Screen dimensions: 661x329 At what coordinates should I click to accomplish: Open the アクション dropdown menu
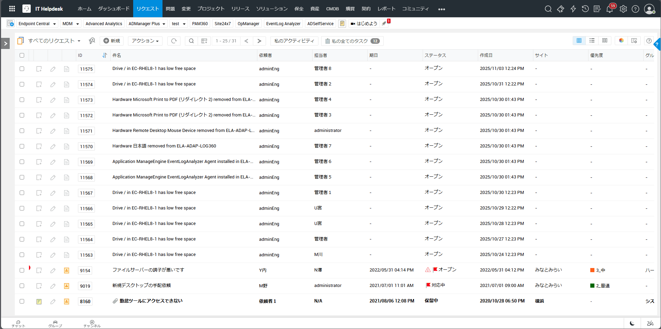pos(145,41)
